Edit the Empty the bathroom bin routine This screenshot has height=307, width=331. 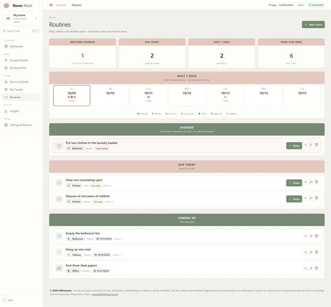point(311,236)
